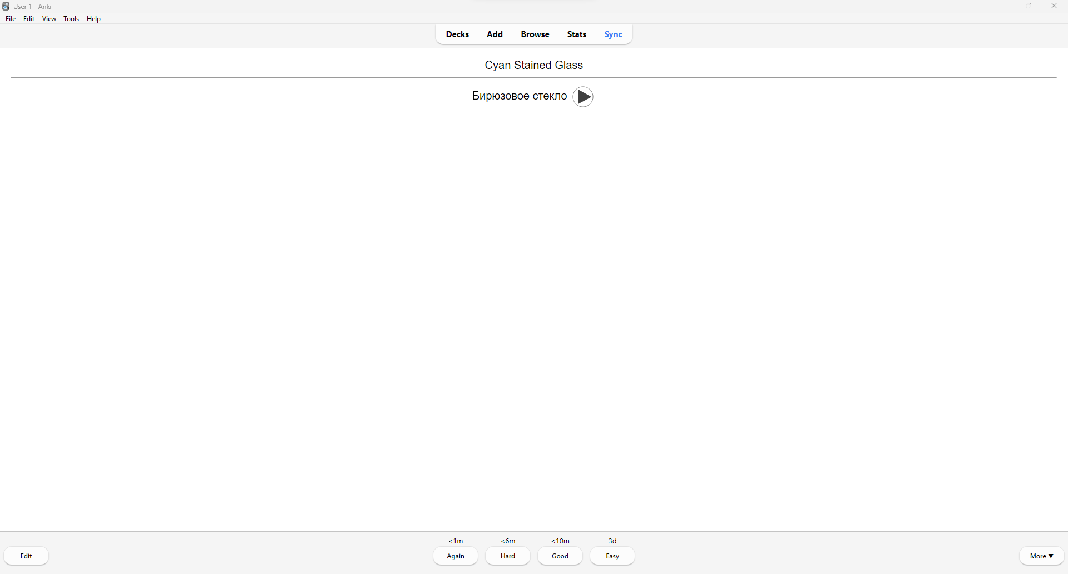Image resolution: width=1068 pixels, height=574 pixels.
Task: Rate the card as Again
Action: (x=456, y=556)
